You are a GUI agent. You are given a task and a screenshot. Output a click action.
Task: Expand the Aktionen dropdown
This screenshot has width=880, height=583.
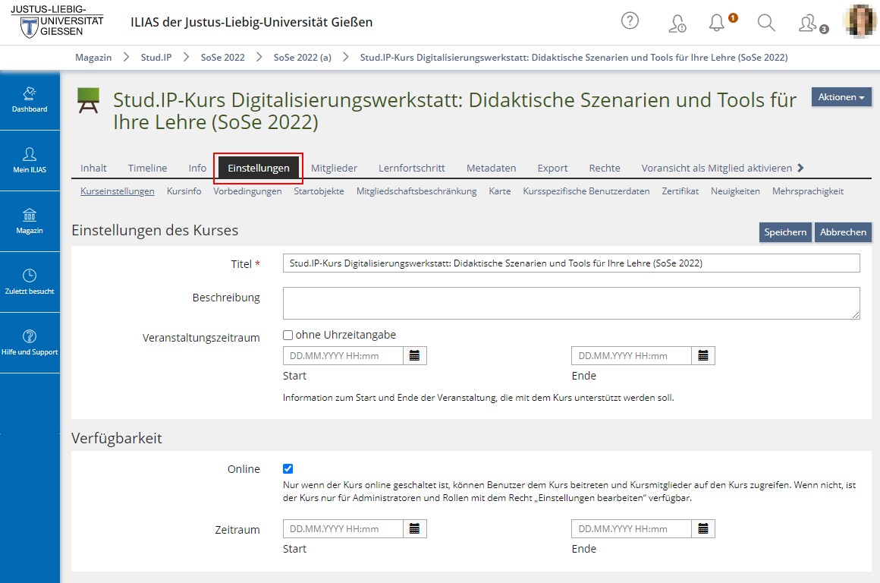tap(841, 97)
